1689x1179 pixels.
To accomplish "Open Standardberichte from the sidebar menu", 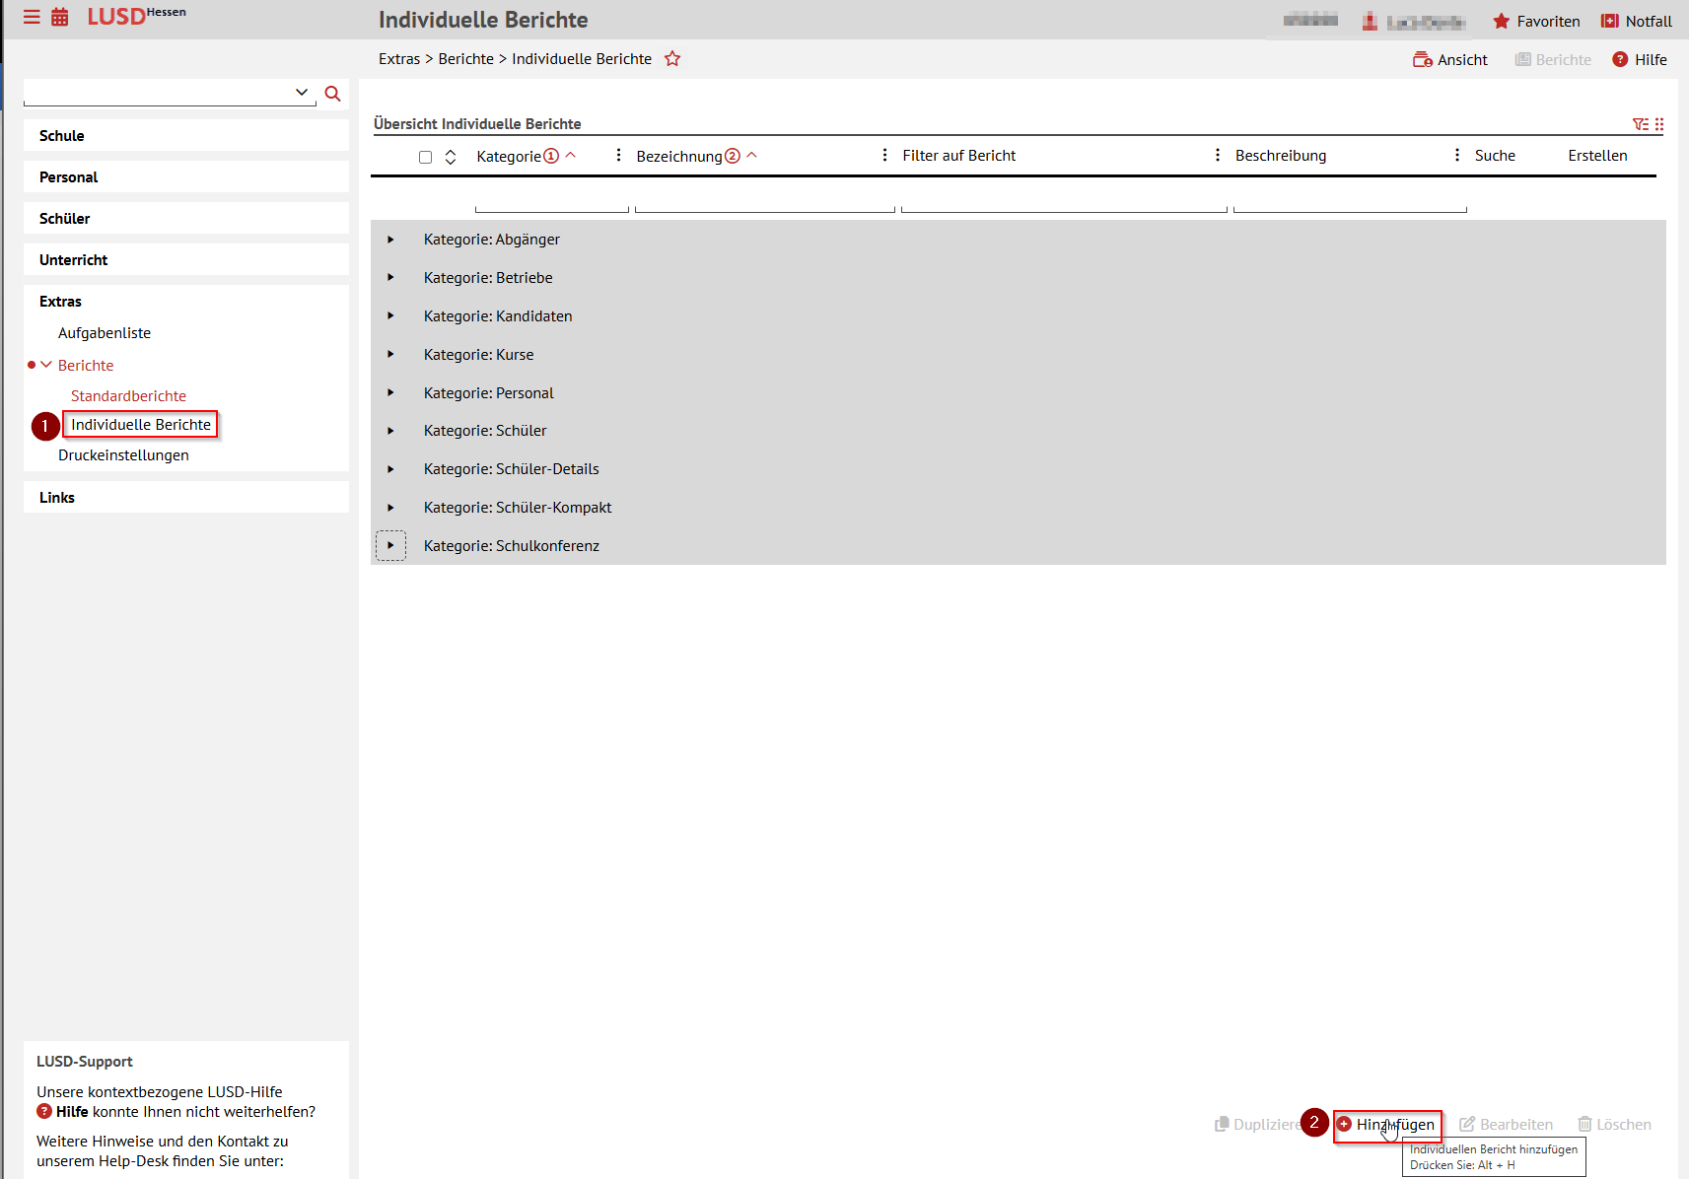I will point(128,395).
